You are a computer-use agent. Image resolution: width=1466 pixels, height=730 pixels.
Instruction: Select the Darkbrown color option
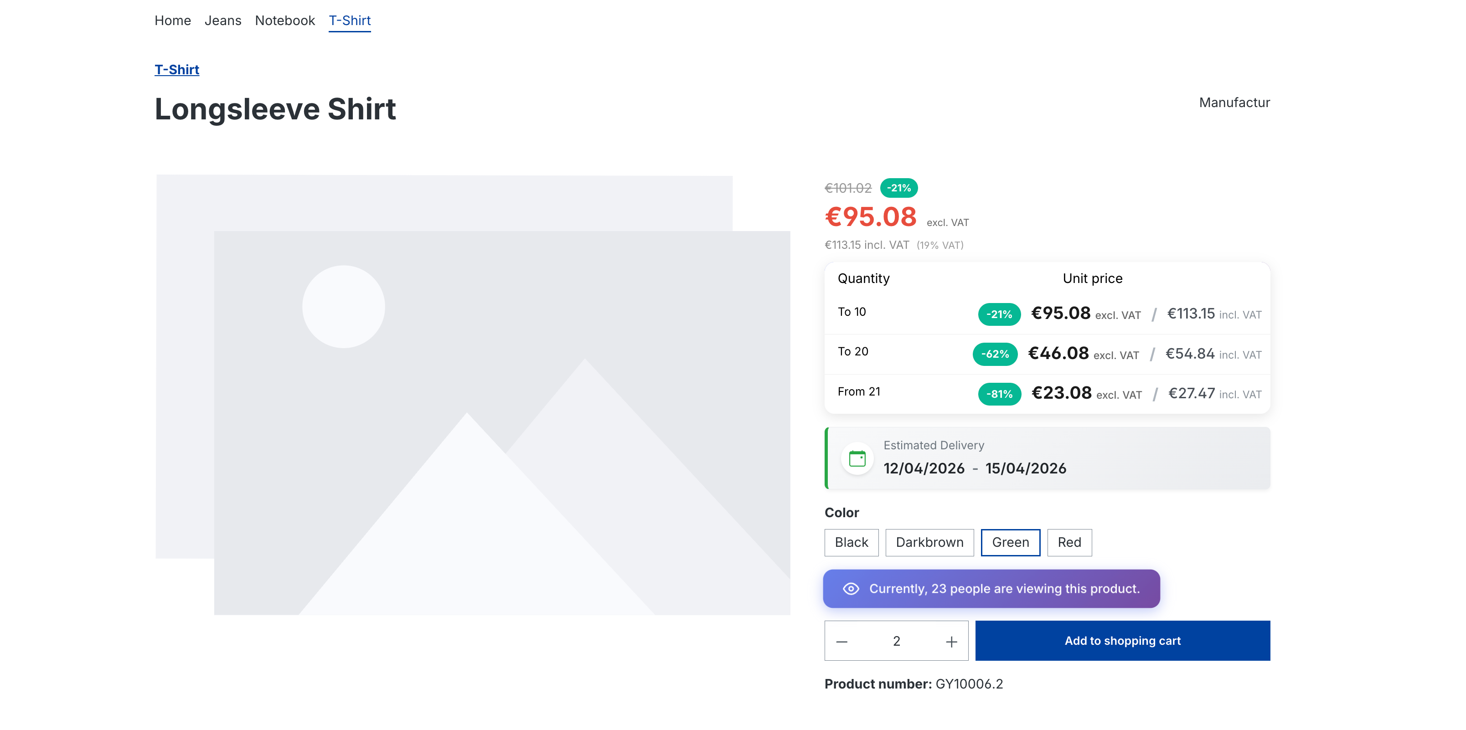(x=929, y=542)
